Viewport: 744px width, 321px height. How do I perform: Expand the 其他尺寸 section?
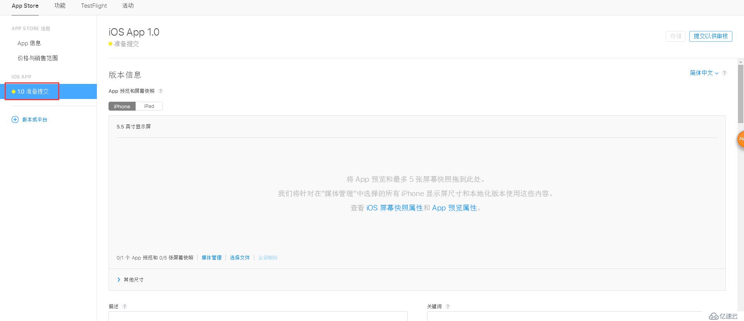tap(130, 280)
